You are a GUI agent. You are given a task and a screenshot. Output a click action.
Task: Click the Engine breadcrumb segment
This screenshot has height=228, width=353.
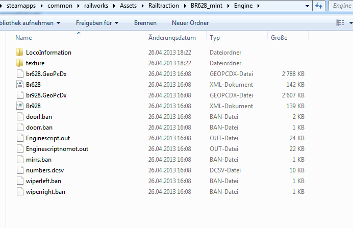coord(243,6)
